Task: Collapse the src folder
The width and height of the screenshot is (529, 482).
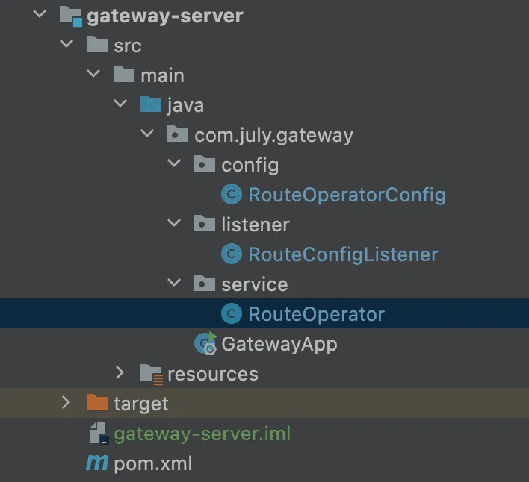Action: (x=66, y=46)
